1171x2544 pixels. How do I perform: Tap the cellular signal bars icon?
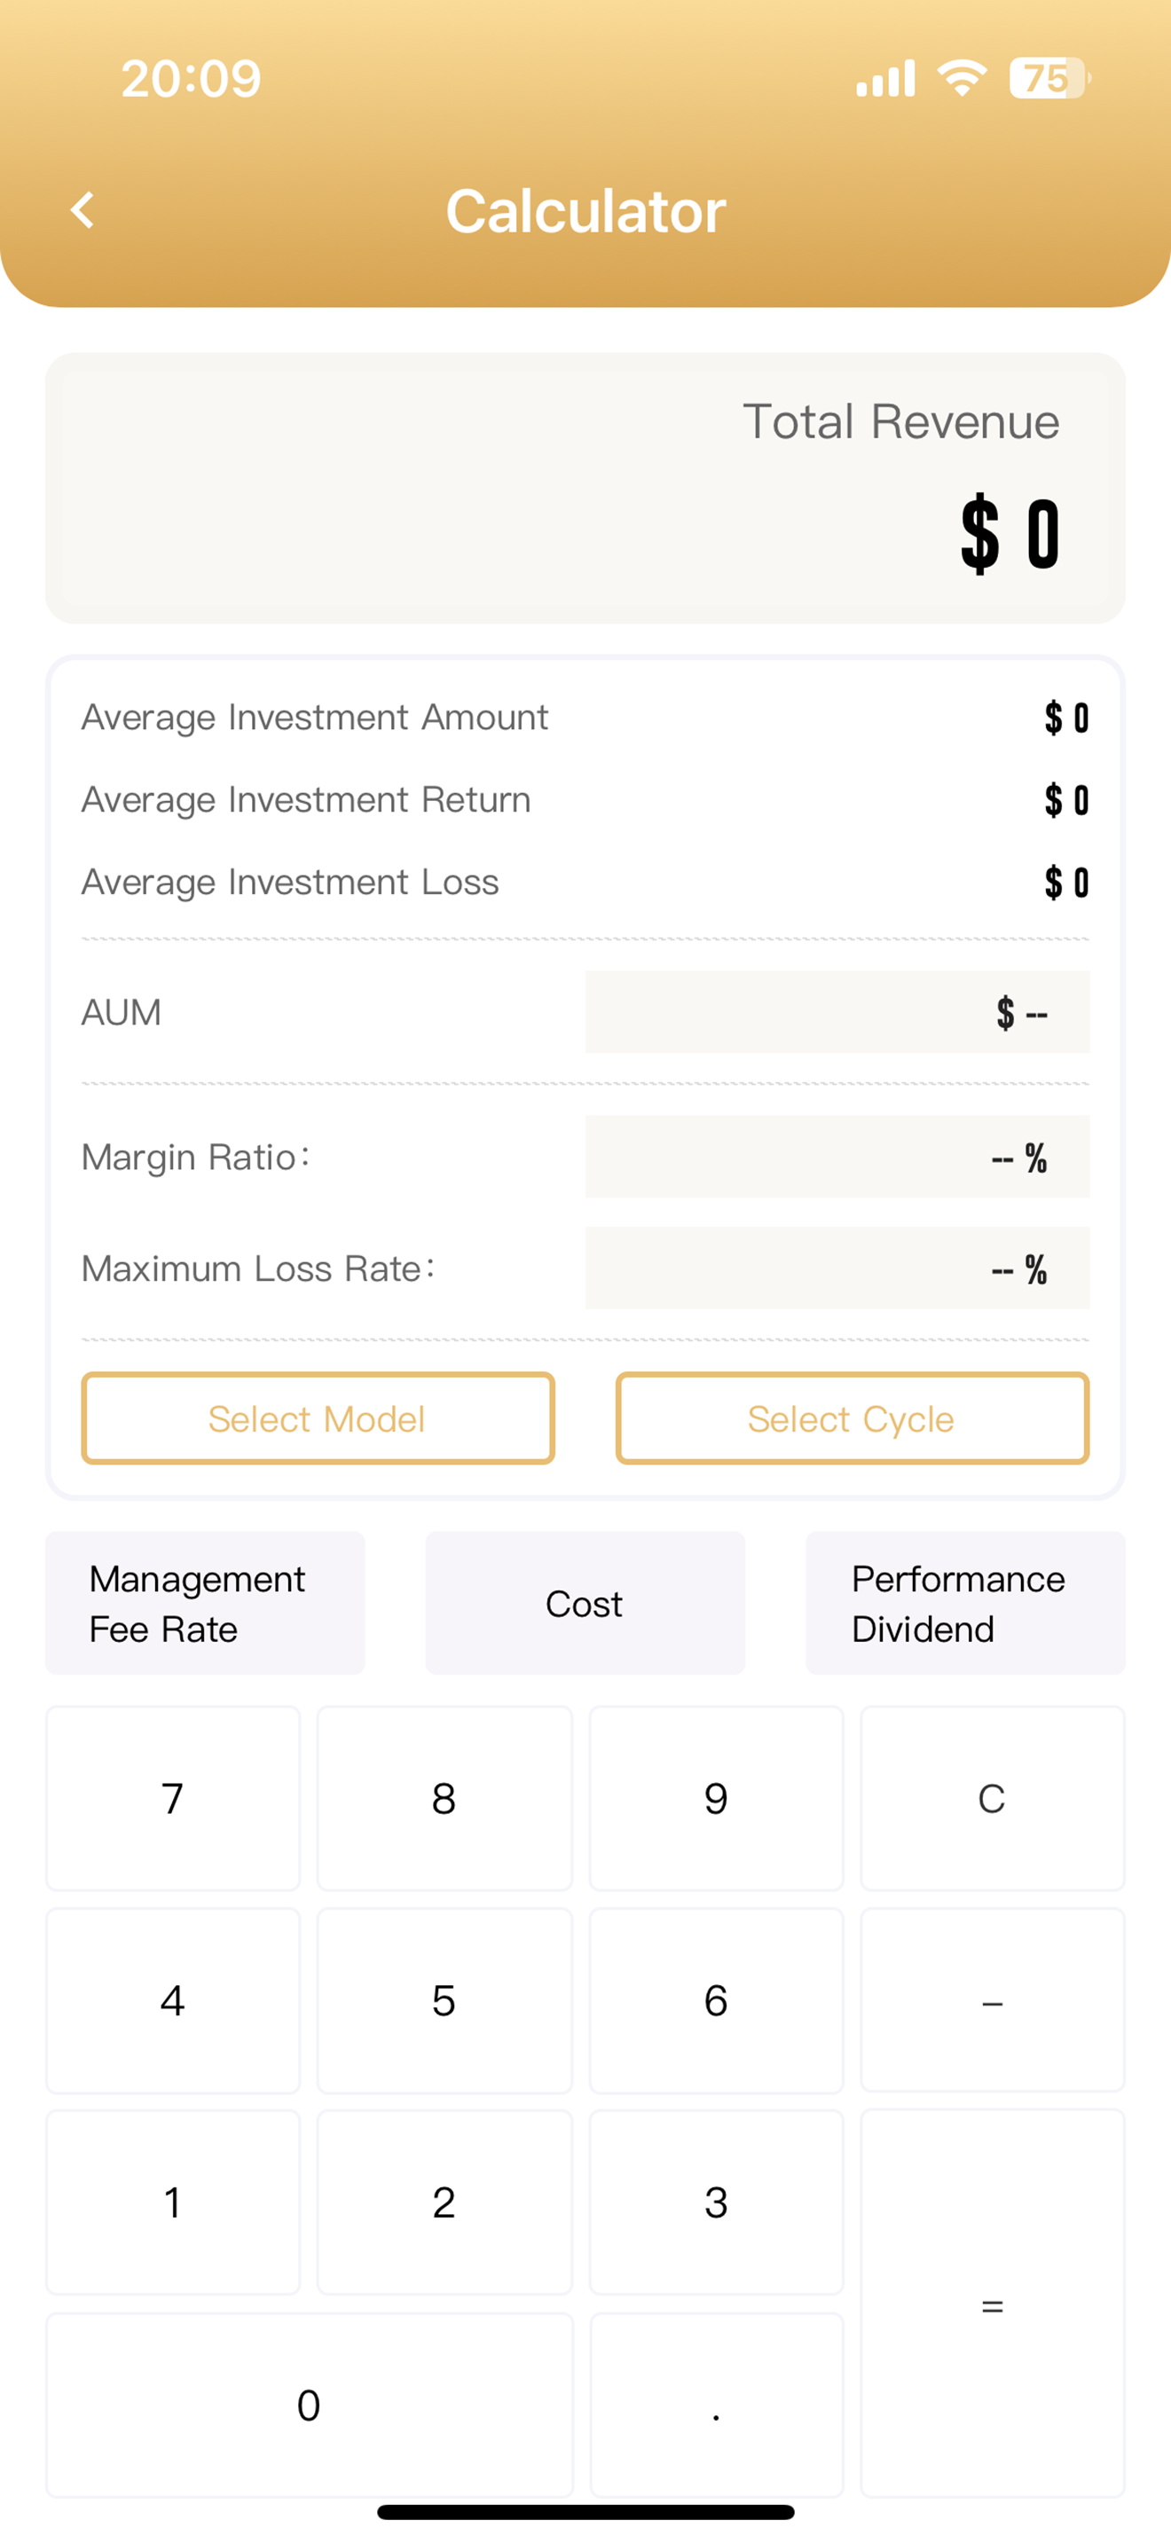coord(884,79)
